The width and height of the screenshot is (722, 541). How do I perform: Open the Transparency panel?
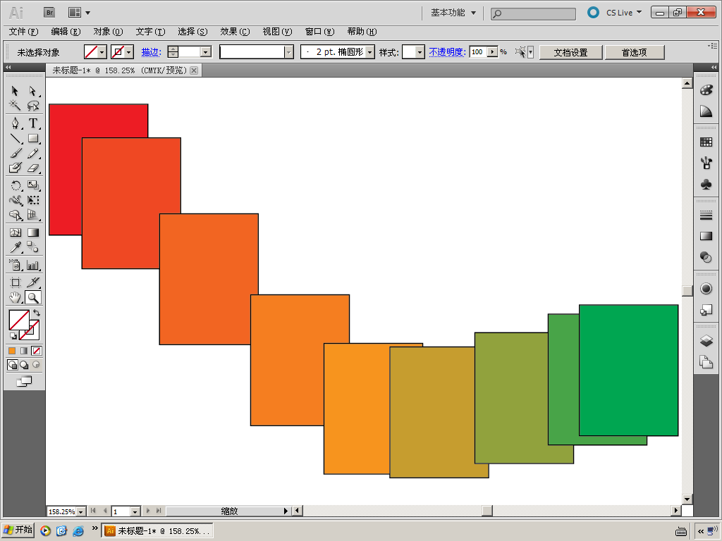[x=706, y=257]
